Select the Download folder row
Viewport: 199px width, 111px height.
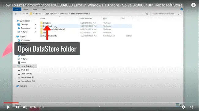click(86, 26)
